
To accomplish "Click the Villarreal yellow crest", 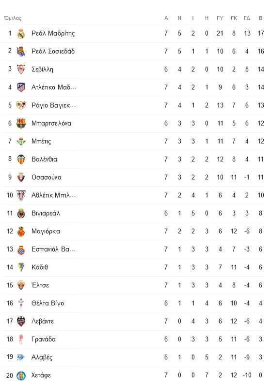I will pos(21,214).
